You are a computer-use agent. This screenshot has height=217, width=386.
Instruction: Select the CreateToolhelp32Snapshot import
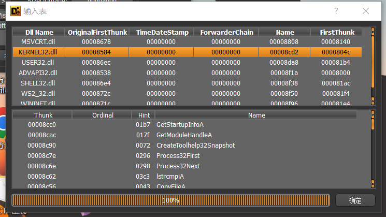[x=184, y=146]
